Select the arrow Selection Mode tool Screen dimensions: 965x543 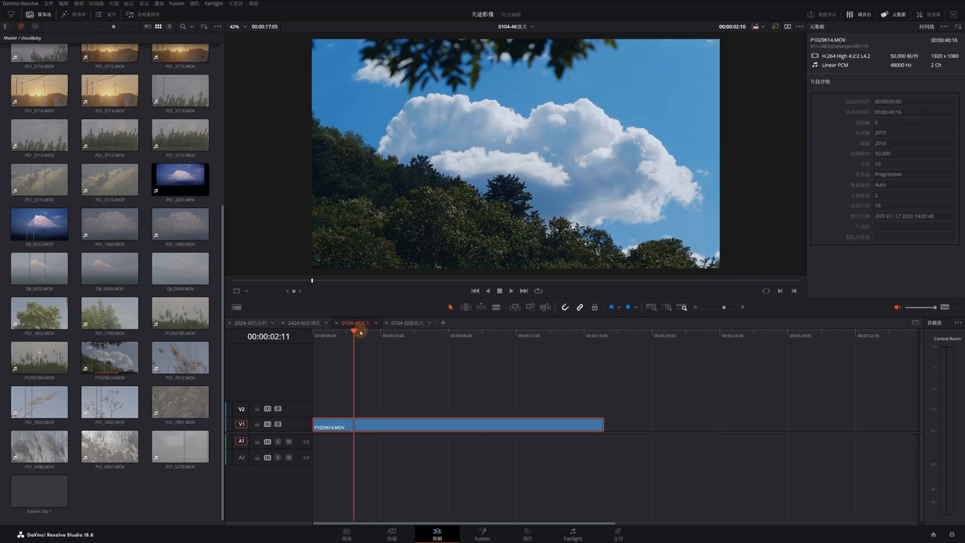pyautogui.click(x=451, y=307)
